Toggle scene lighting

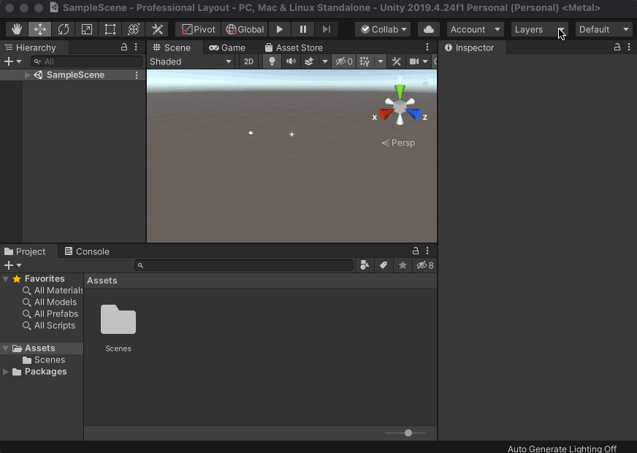(272, 61)
